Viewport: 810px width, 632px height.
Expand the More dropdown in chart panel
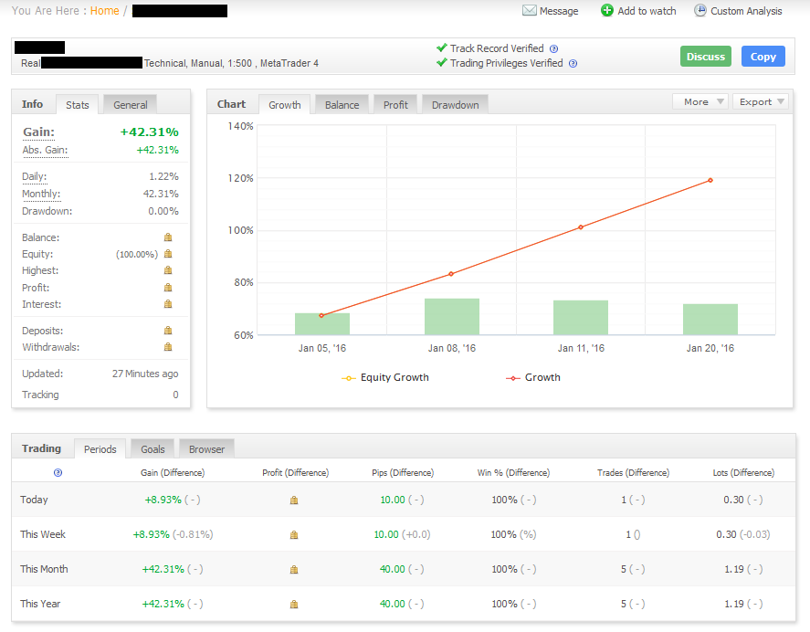click(700, 102)
